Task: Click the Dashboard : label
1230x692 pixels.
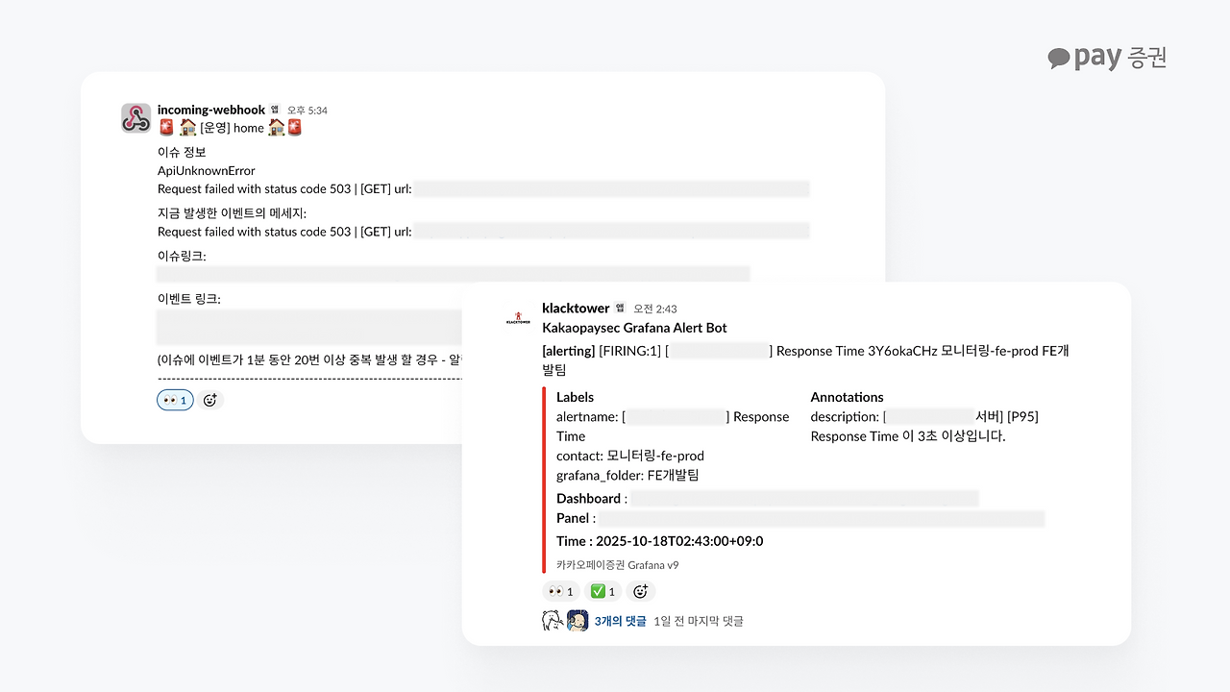Action: pyautogui.click(x=592, y=498)
